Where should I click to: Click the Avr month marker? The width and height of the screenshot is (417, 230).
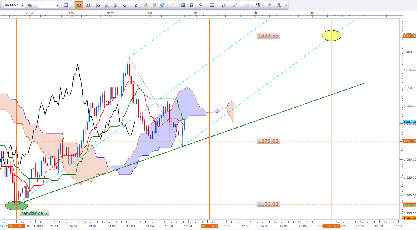tap(150, 13)
